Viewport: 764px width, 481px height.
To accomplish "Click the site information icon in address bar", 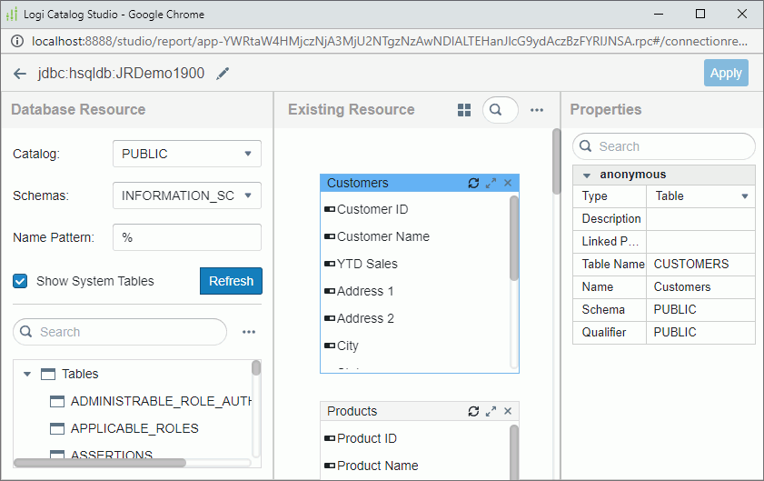I will pos(17,42).
